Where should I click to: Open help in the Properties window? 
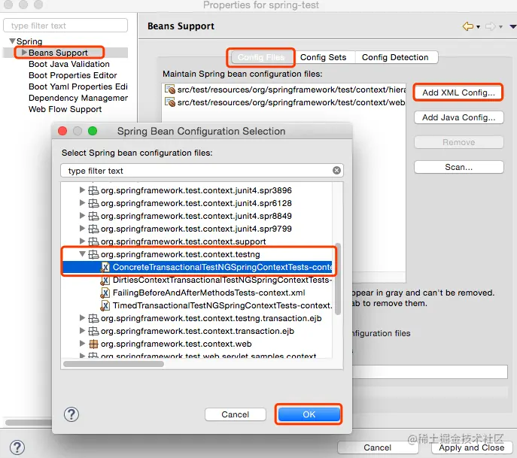17,447
